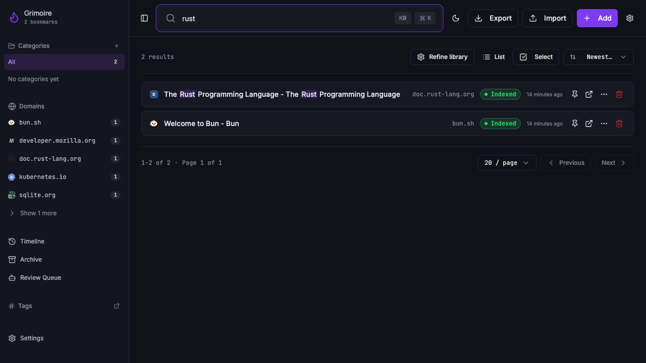Viewport: 646px width, 363px height.
Task: Click the Grimoire flame logo
Action: [x=14, y=18]
